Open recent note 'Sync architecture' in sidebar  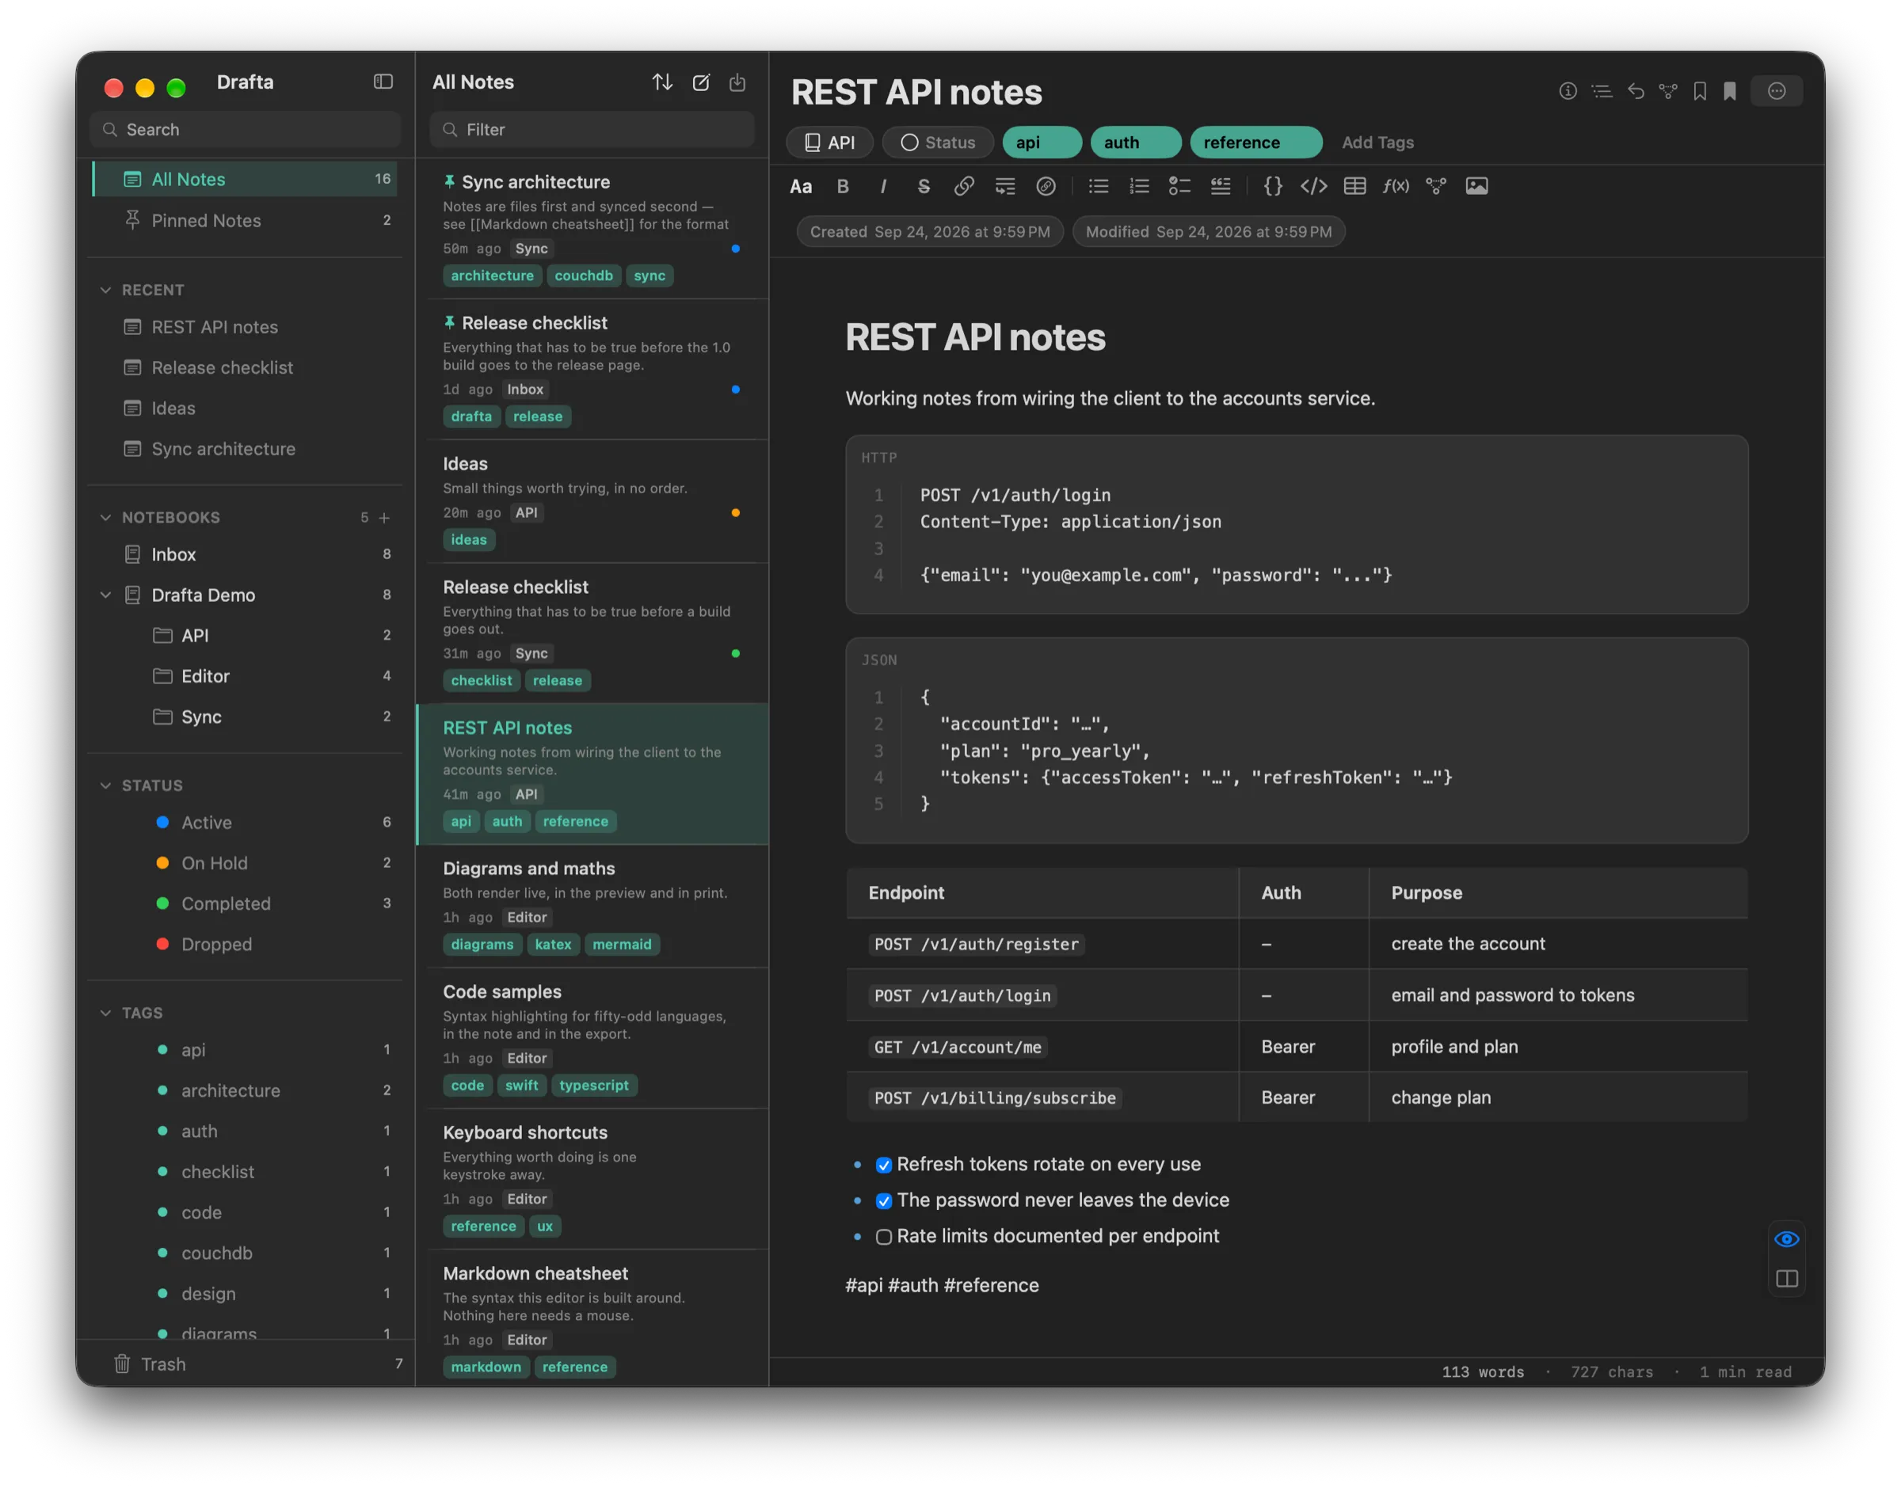pos(246,448)
